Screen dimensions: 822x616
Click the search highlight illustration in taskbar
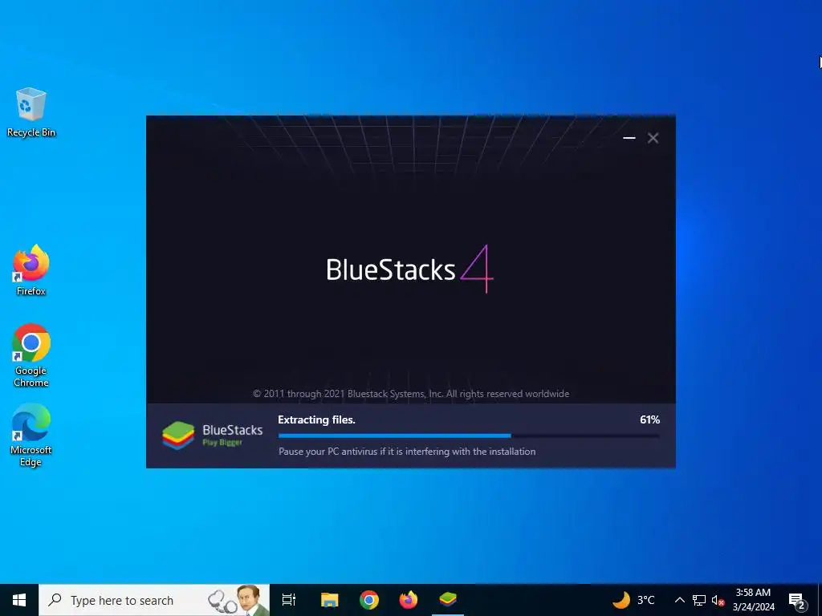238,600
